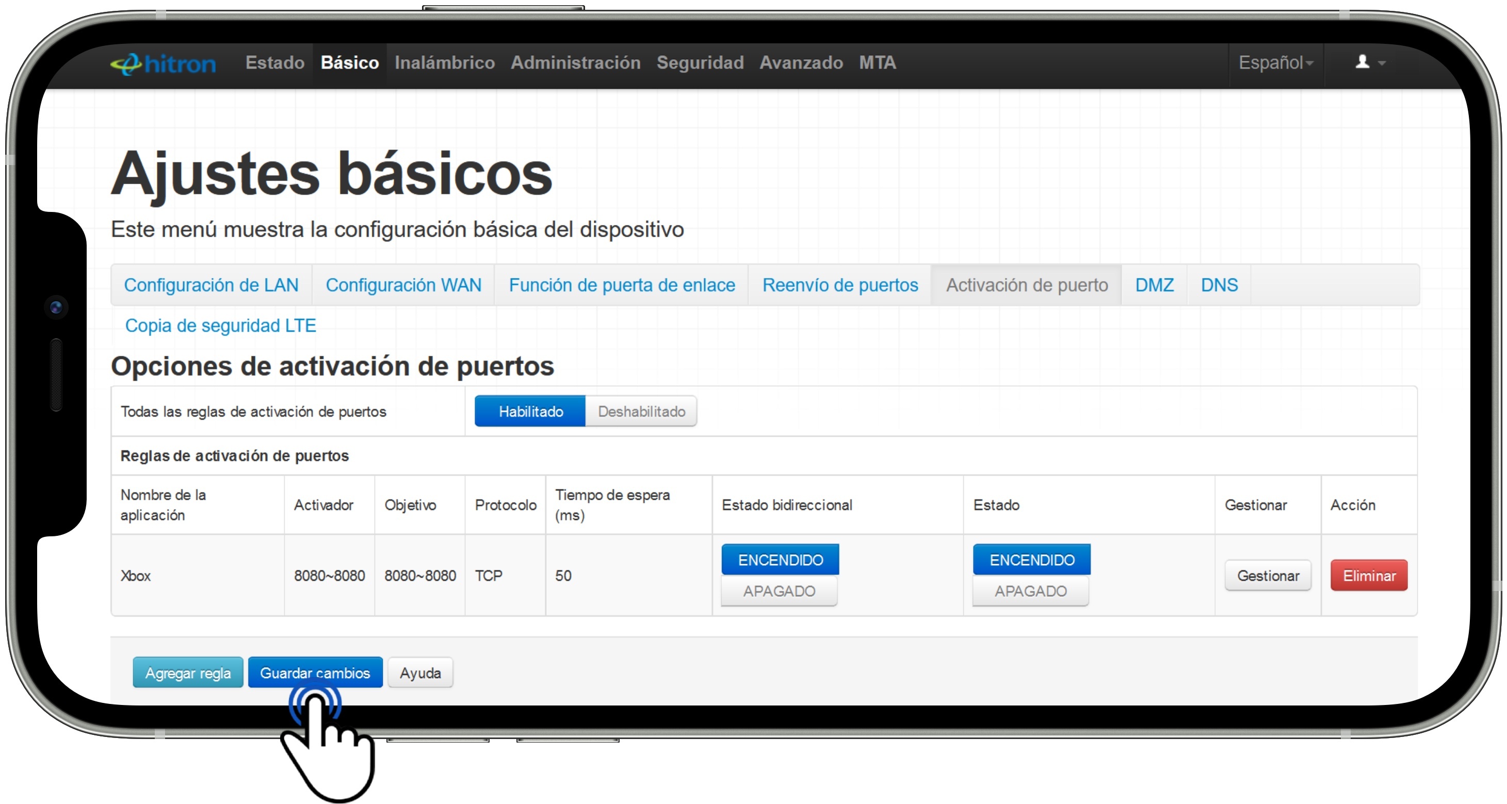Screen dimensions: 1507x804
Task: Disable rules by selecting Deshabilitado
Action: pos(641,411)
